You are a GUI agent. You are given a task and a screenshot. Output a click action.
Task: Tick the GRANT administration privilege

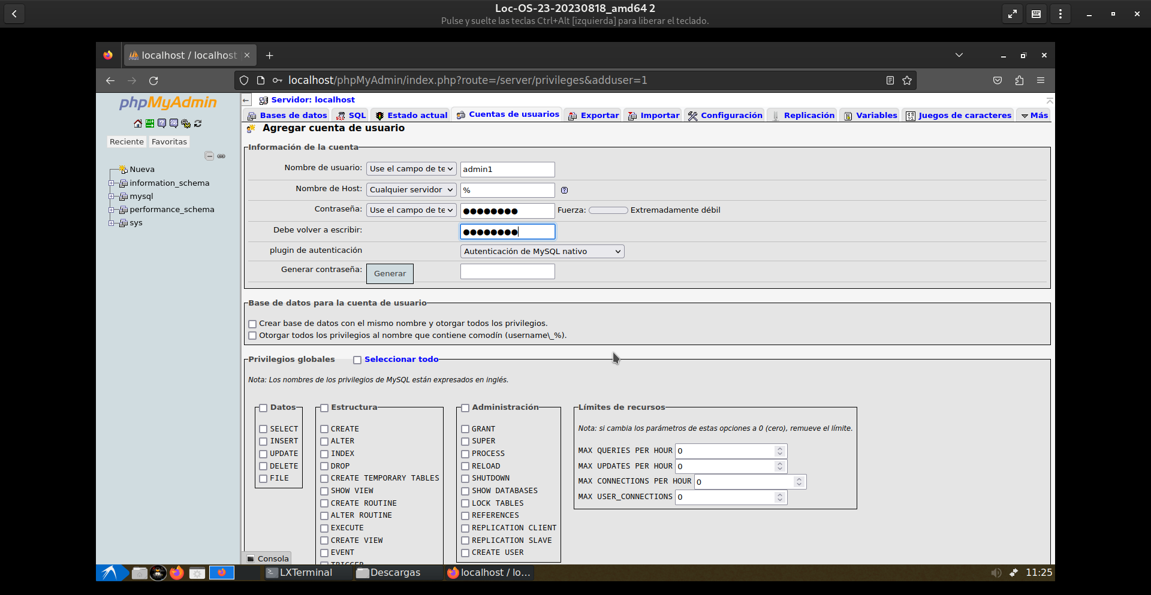[x=465, y=429]
